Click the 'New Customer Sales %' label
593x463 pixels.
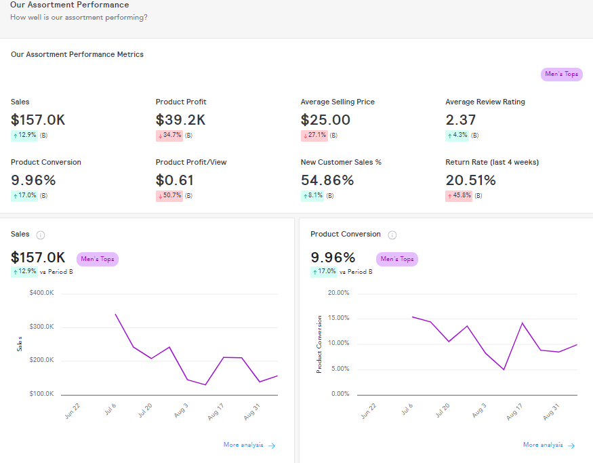click(x=341, y=162)
